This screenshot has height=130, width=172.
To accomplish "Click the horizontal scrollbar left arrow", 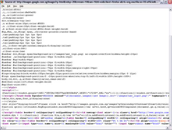I will (2, 128).
